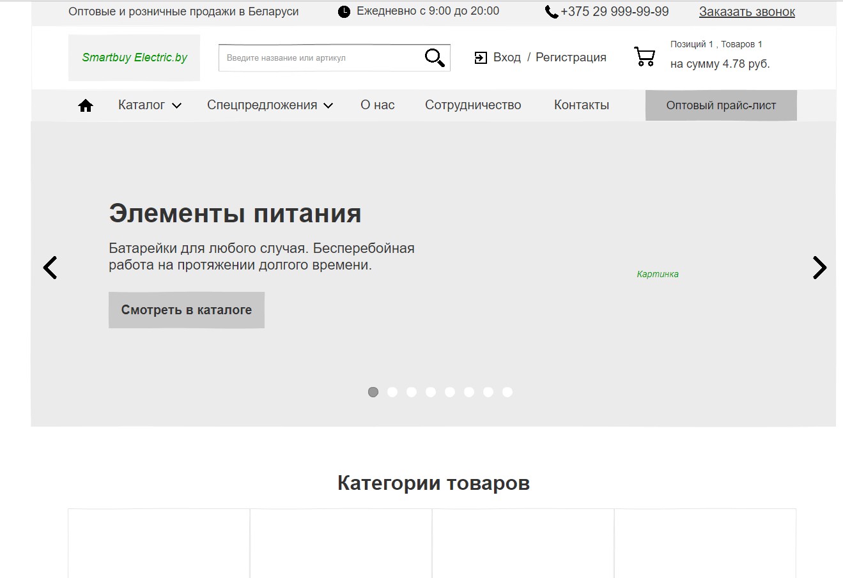Click the Оптовый прайс-лист button
The width and height of the screenshot is (843, 578).
[x=721, y=105]
